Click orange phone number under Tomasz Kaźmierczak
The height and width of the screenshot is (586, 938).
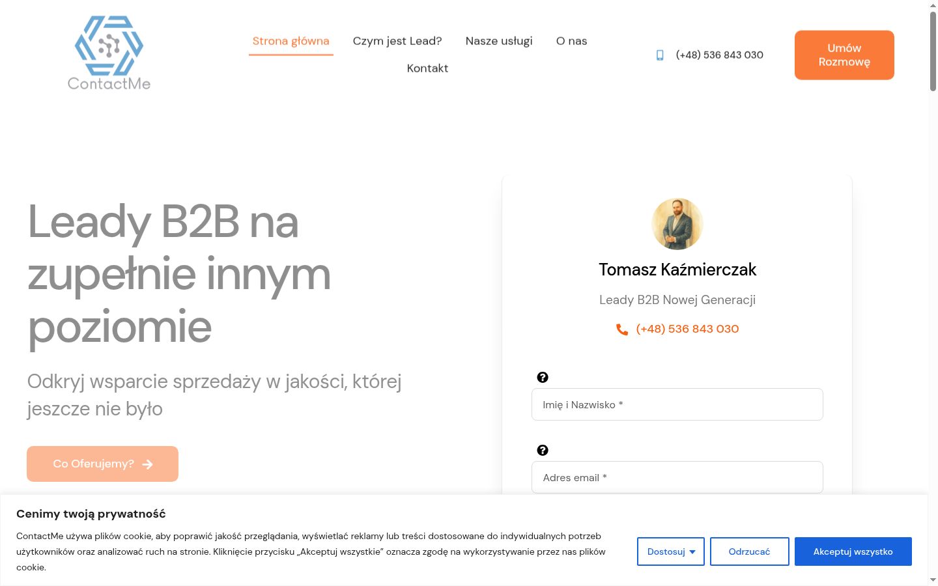tap(687, 329)
